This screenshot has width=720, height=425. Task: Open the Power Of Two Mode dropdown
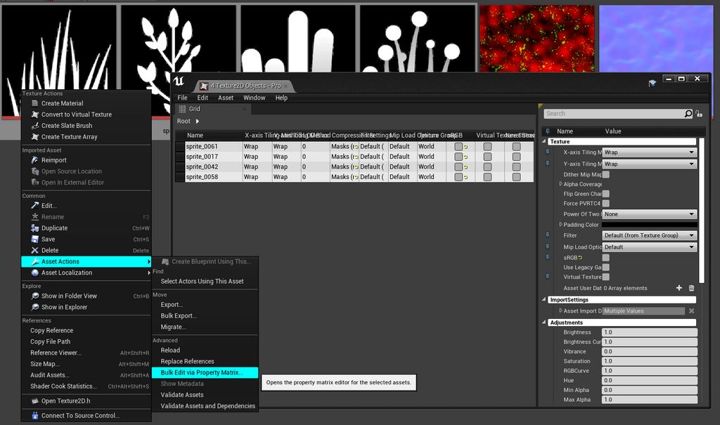(x=648, y=214)
